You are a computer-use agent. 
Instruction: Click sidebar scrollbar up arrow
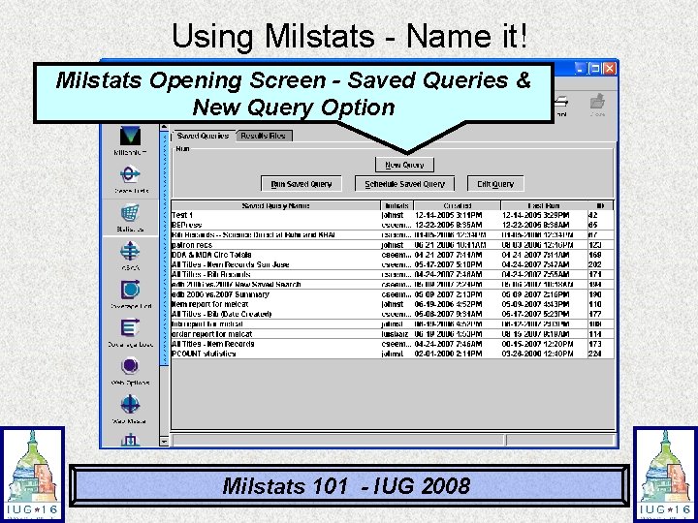coord(164,128)
